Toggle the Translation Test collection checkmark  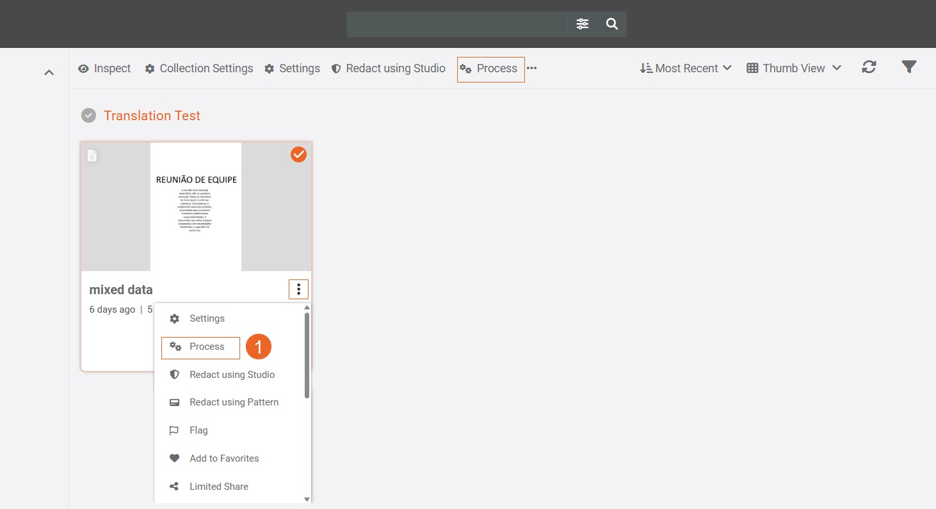click(x=88, y=116)
